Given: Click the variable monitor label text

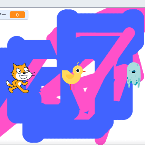Looking at the screenshot, I should point(3,15).
